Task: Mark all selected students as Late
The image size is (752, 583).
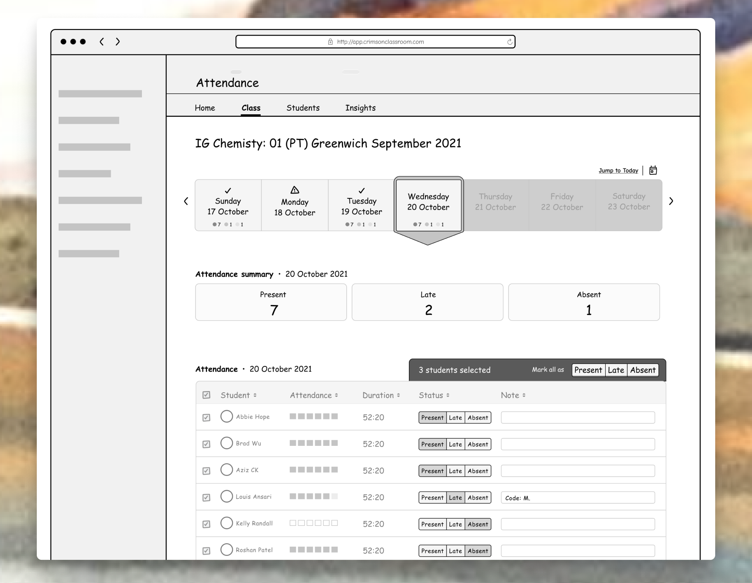Action: coord(616,370)
